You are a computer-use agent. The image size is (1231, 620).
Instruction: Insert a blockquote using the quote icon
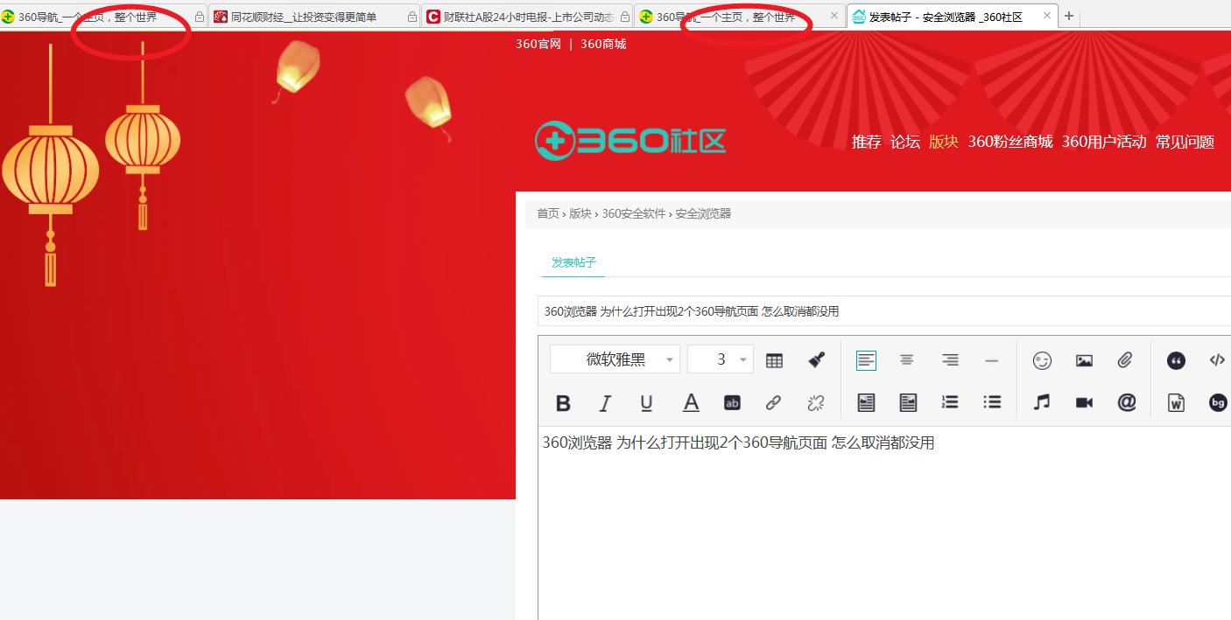point(1176,360)
